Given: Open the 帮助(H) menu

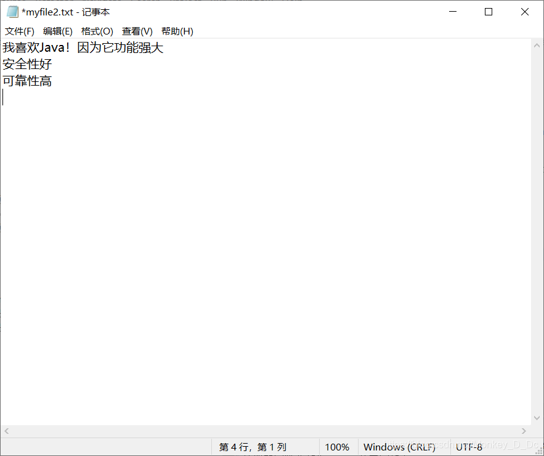Looking at the screenshot, I should tap(177, 31).
